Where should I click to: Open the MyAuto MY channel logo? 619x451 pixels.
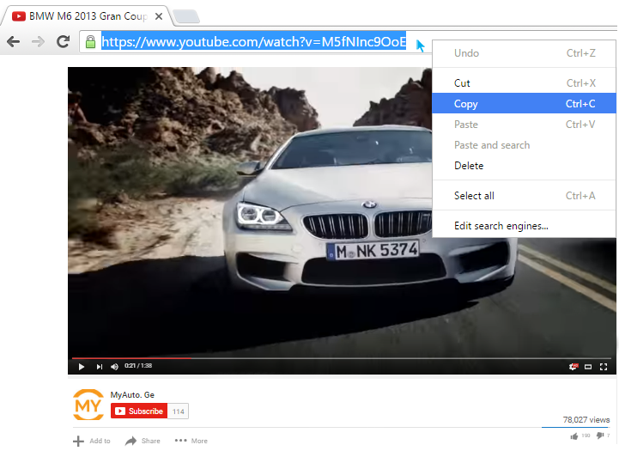pos(88,405)
